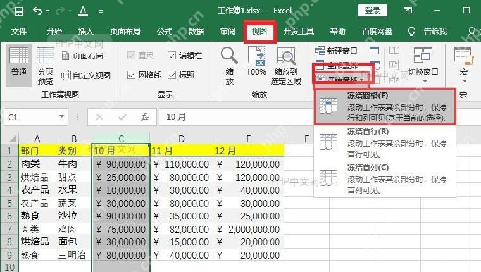The height and width of the screenshot is (272, 481).
Task: Click the Redo arrow icon
Action: coord(60,11)
